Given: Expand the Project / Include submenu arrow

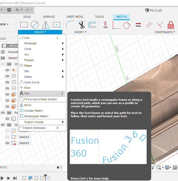Looking at the screenshot, I should tap(63, 122).
